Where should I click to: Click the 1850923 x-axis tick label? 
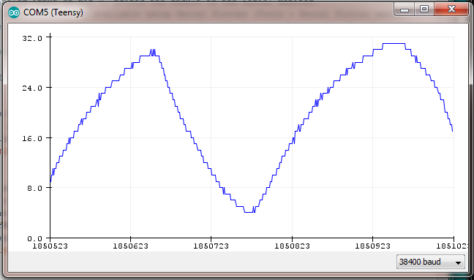click(372, 246)
